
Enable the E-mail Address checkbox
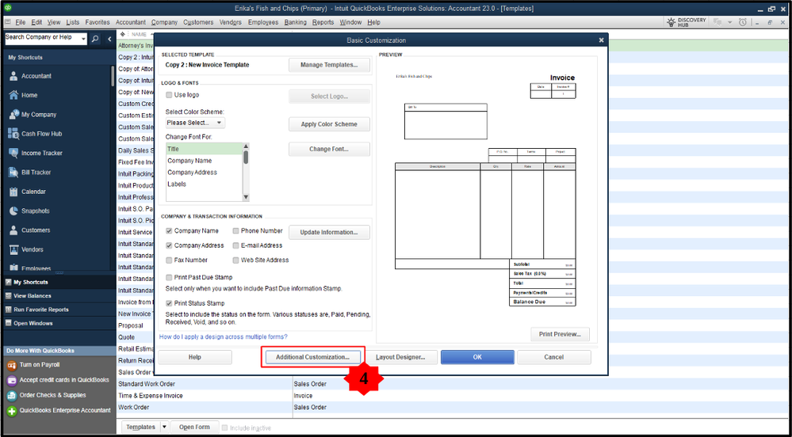(x=236, y=245)
